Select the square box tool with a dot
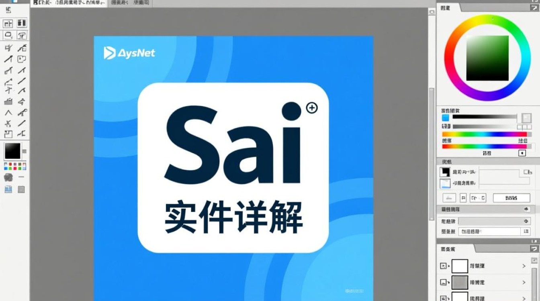This screenshot has height=301, width=540. [x=22, y=59]
